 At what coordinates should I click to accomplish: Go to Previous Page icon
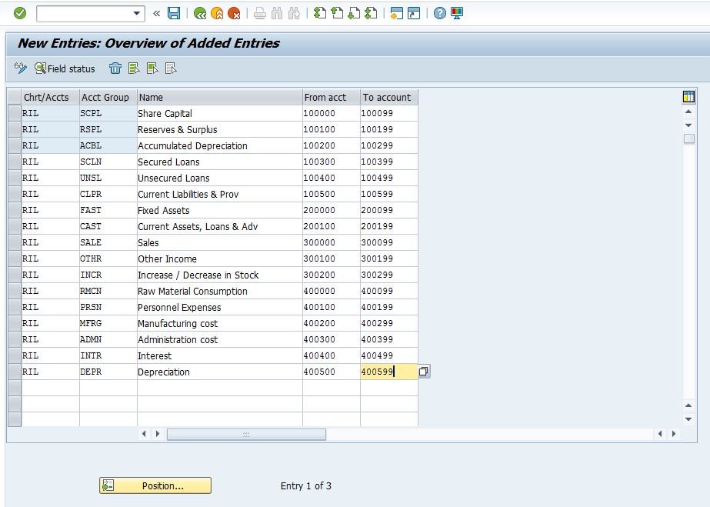coord(337,14)
